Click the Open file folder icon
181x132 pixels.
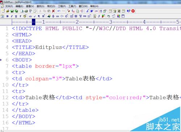(8, 11)
